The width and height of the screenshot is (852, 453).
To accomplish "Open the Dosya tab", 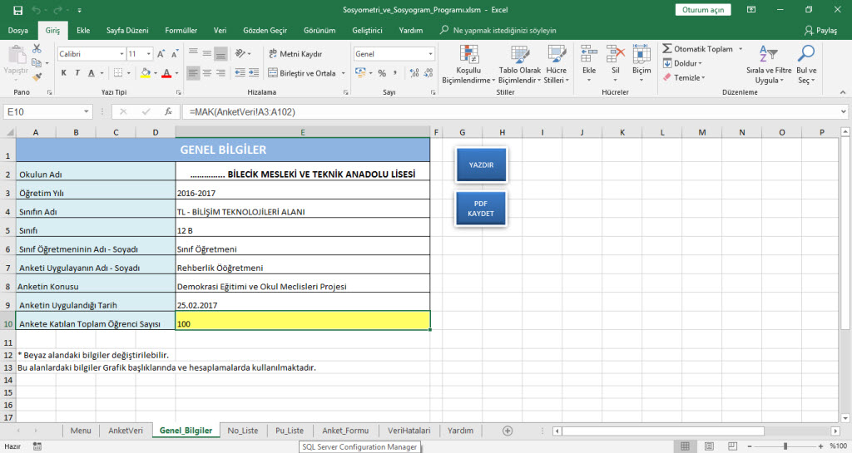I will pyautogui.click(x=18, y=31).
